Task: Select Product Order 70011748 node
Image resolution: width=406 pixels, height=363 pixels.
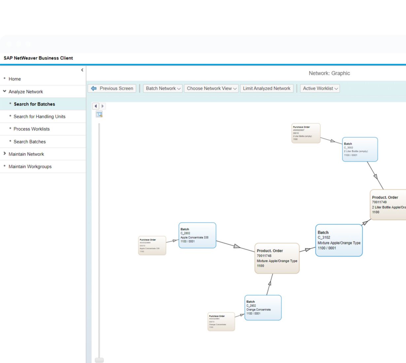Action: pos(277,258)
